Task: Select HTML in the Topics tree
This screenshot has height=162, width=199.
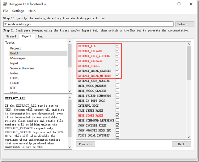Action: (x=15, y=78)
